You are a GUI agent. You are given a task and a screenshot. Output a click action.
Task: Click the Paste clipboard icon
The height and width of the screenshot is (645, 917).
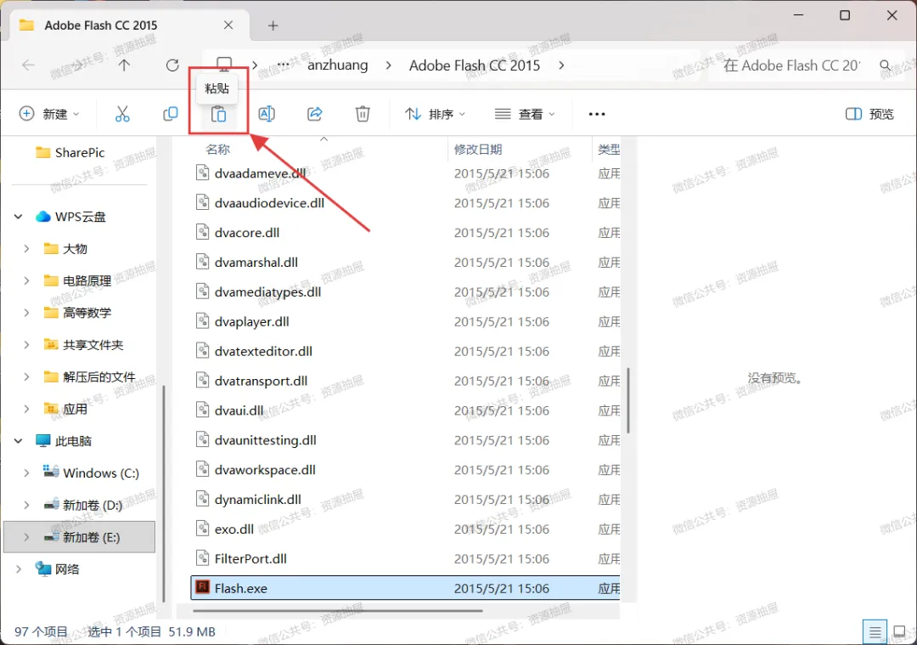(x=218, y=114)
